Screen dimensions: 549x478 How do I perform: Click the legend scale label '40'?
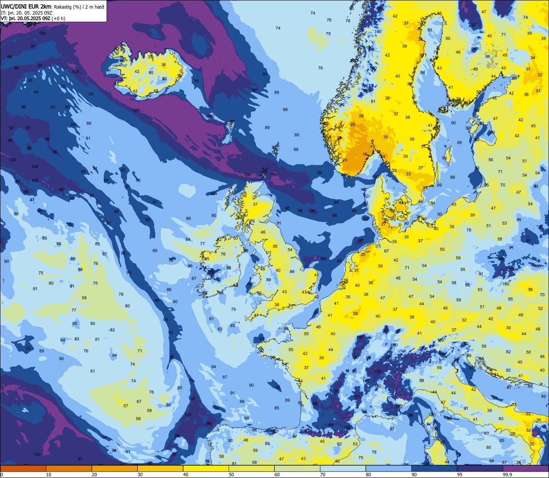coord(186,475)
